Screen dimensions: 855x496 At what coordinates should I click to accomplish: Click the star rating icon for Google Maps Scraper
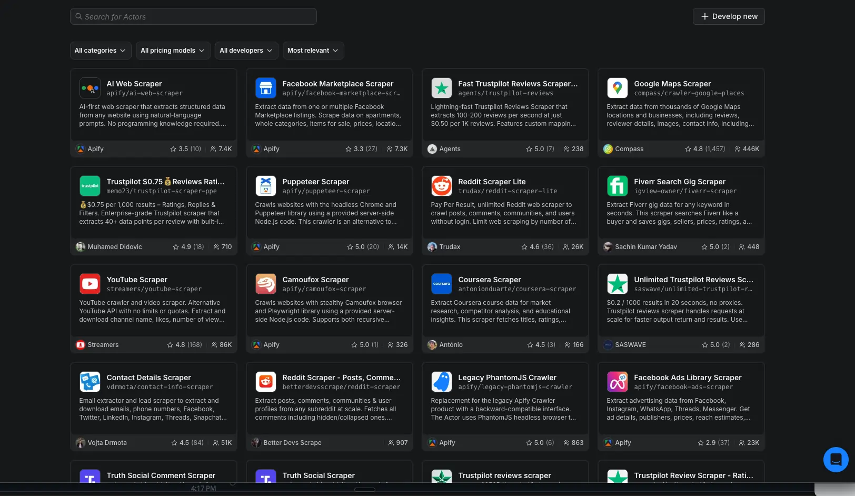688,149
